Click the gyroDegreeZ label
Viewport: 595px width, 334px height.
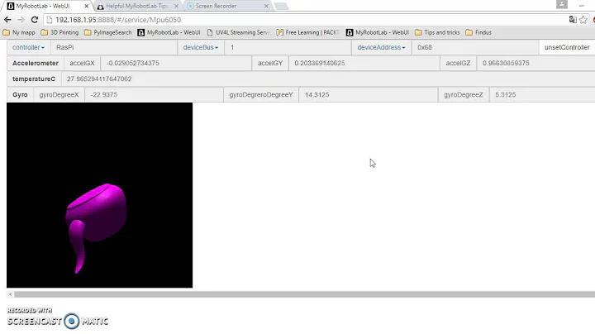[464, 94]
